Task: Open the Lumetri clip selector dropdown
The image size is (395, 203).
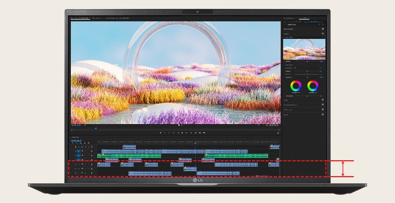Action: [303, 25]
